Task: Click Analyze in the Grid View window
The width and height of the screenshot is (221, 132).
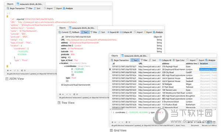Action: coord(210,60)
